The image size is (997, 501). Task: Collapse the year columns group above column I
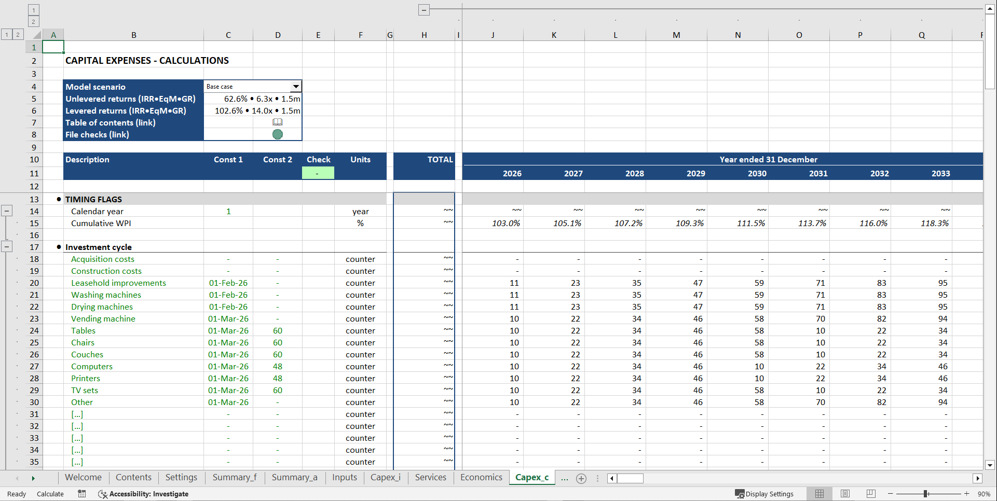pos(424,10)
